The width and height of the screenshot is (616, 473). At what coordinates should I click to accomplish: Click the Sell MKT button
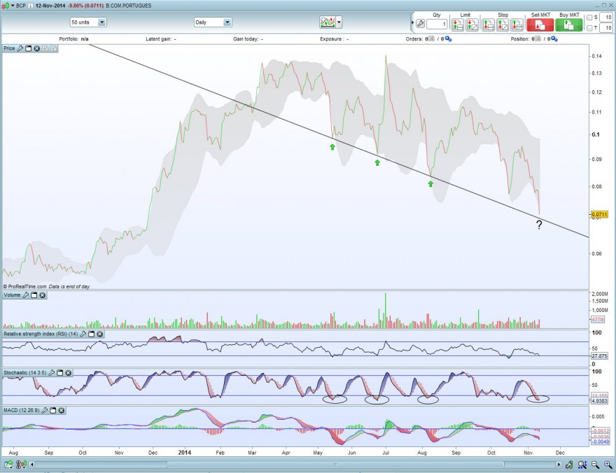pyautogui.click(x=540, y=25)
